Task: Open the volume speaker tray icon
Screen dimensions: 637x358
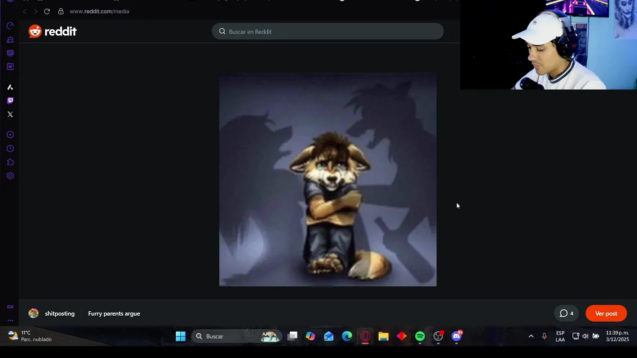Action: [x=585, y=337]
